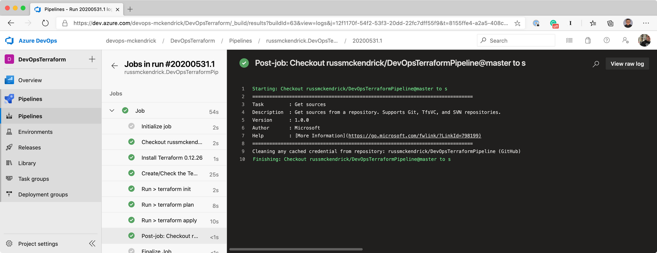Click the address bar lock icon

pyautogui.click(x=65, y=23)
